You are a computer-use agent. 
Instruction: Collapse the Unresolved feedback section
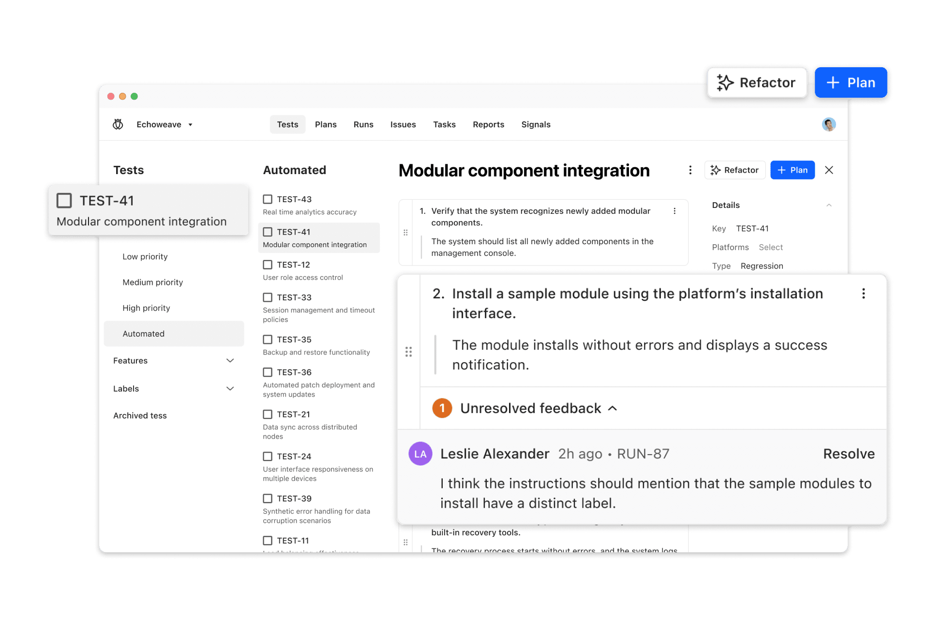613,408
